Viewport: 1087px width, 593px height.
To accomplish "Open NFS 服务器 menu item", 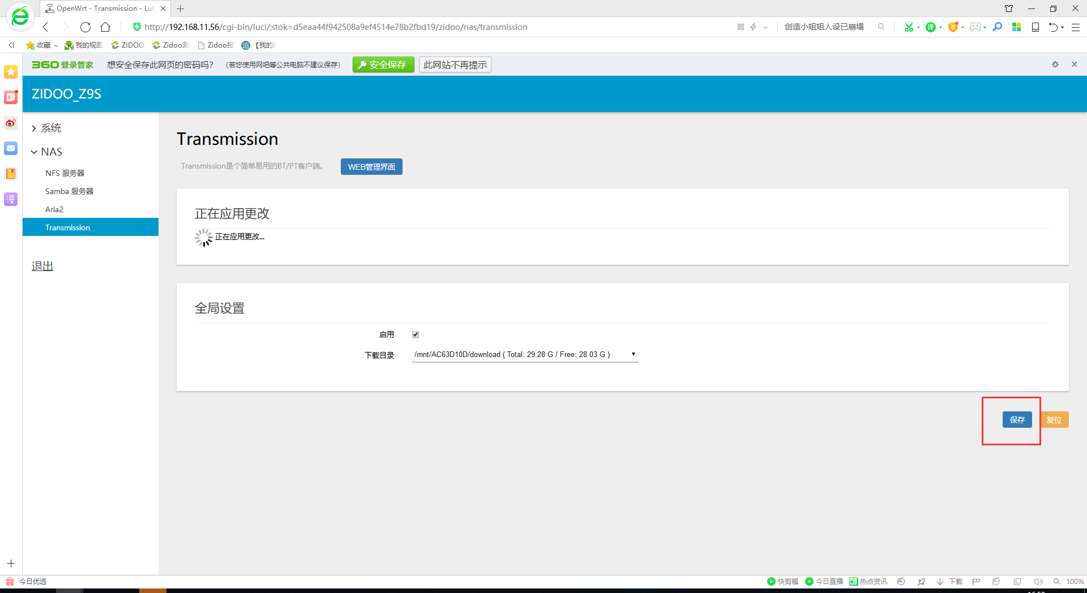I will pos(65,173).
